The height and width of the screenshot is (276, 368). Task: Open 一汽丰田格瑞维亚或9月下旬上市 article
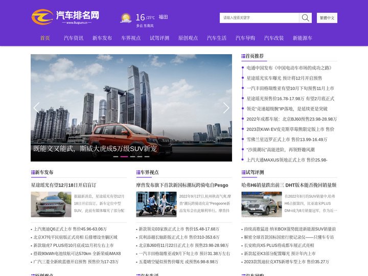click(185, 254)
